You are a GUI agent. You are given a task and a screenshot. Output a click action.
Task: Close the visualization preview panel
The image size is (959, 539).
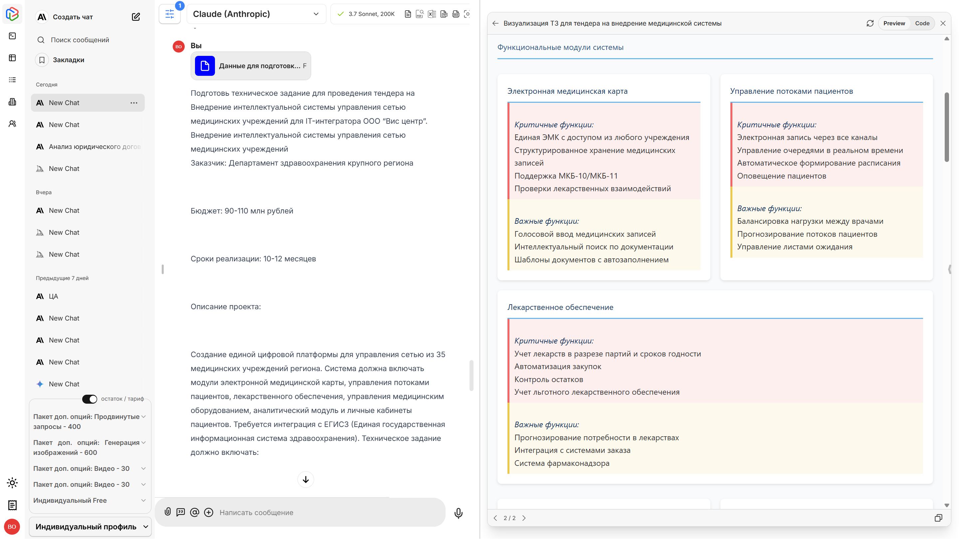tap(943, 23)
